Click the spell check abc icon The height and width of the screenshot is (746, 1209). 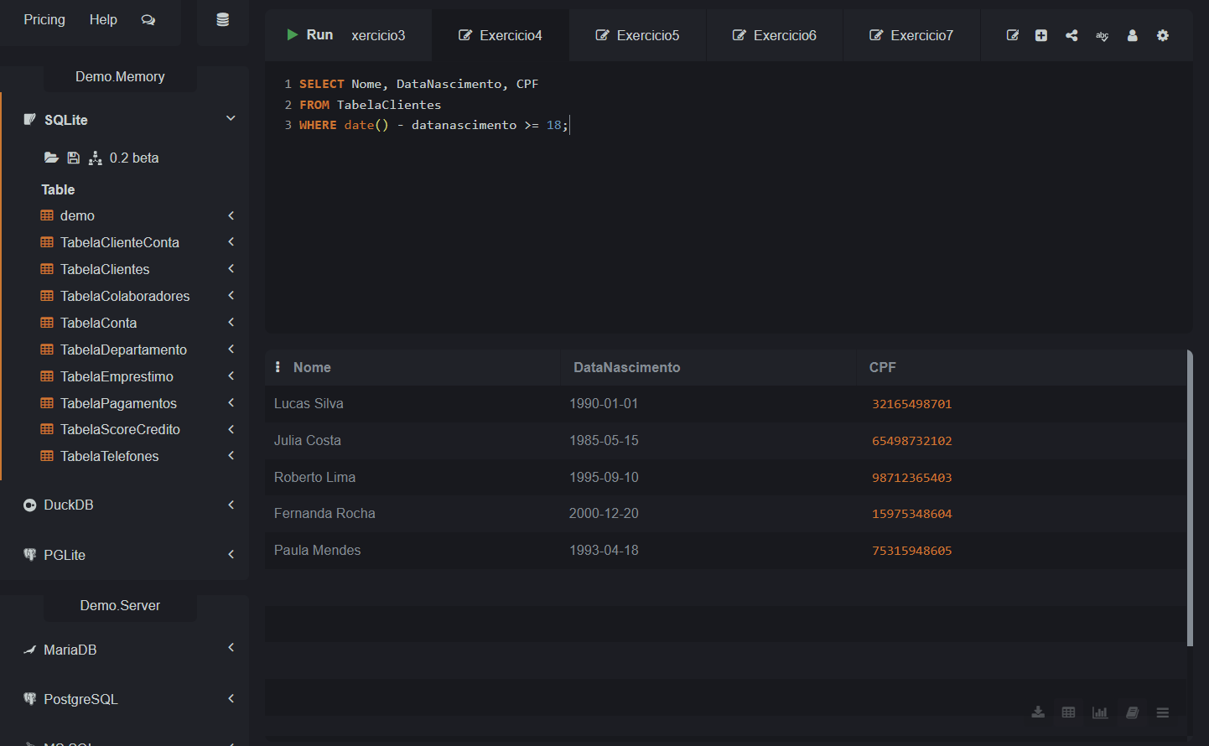pos(1102,35)
